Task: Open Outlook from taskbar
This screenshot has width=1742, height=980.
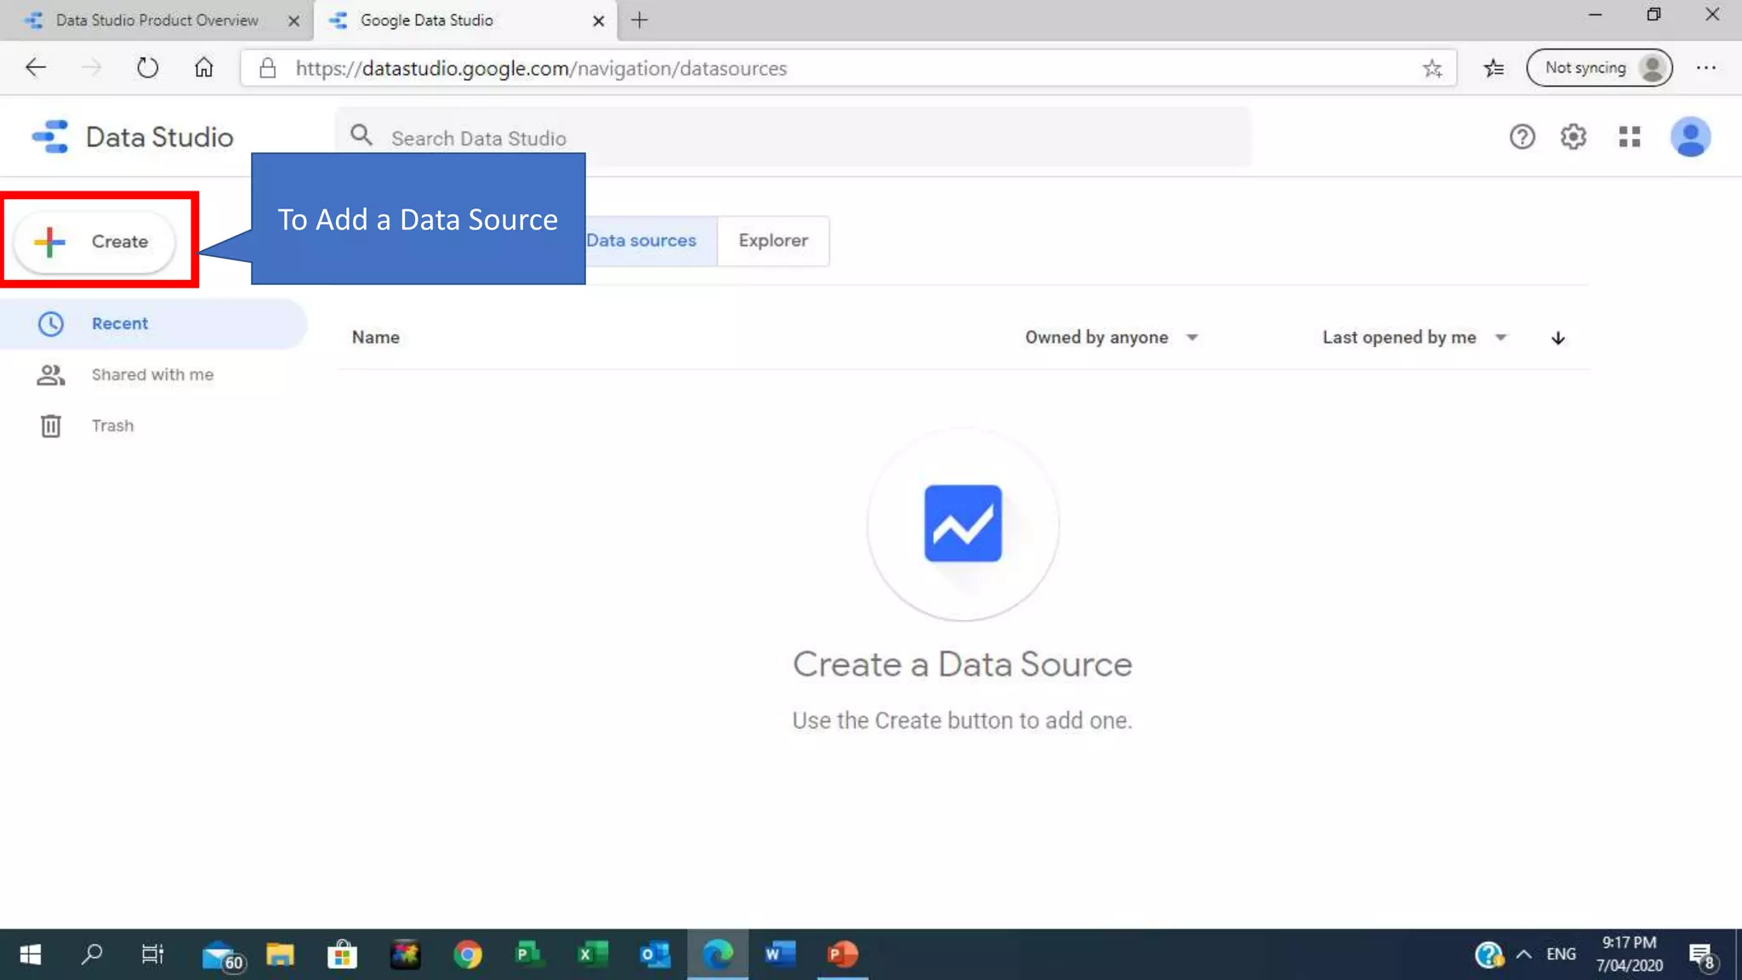Action: 654,954
